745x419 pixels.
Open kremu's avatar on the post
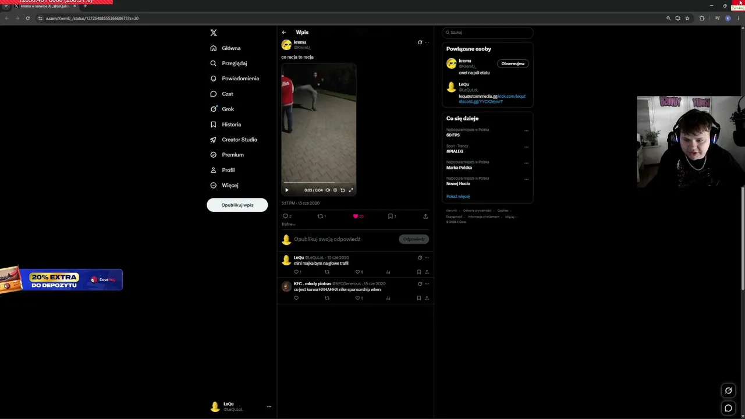(x=286, y=45)
